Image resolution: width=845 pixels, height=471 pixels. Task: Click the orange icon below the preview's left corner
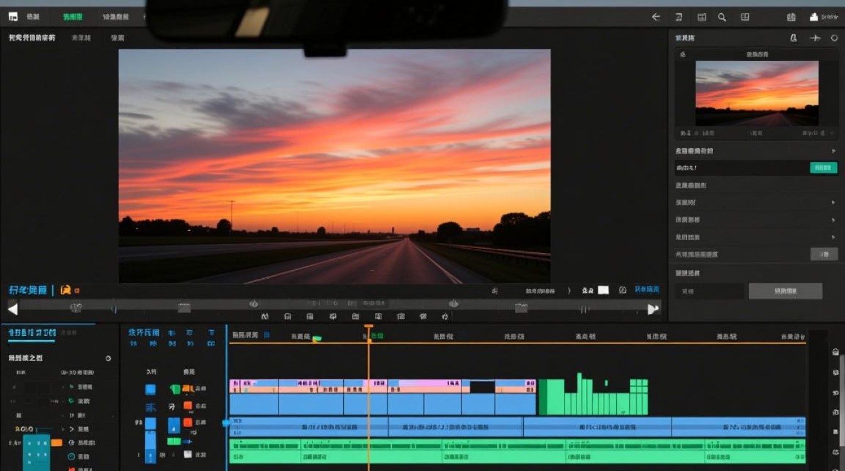coord(65,290)
